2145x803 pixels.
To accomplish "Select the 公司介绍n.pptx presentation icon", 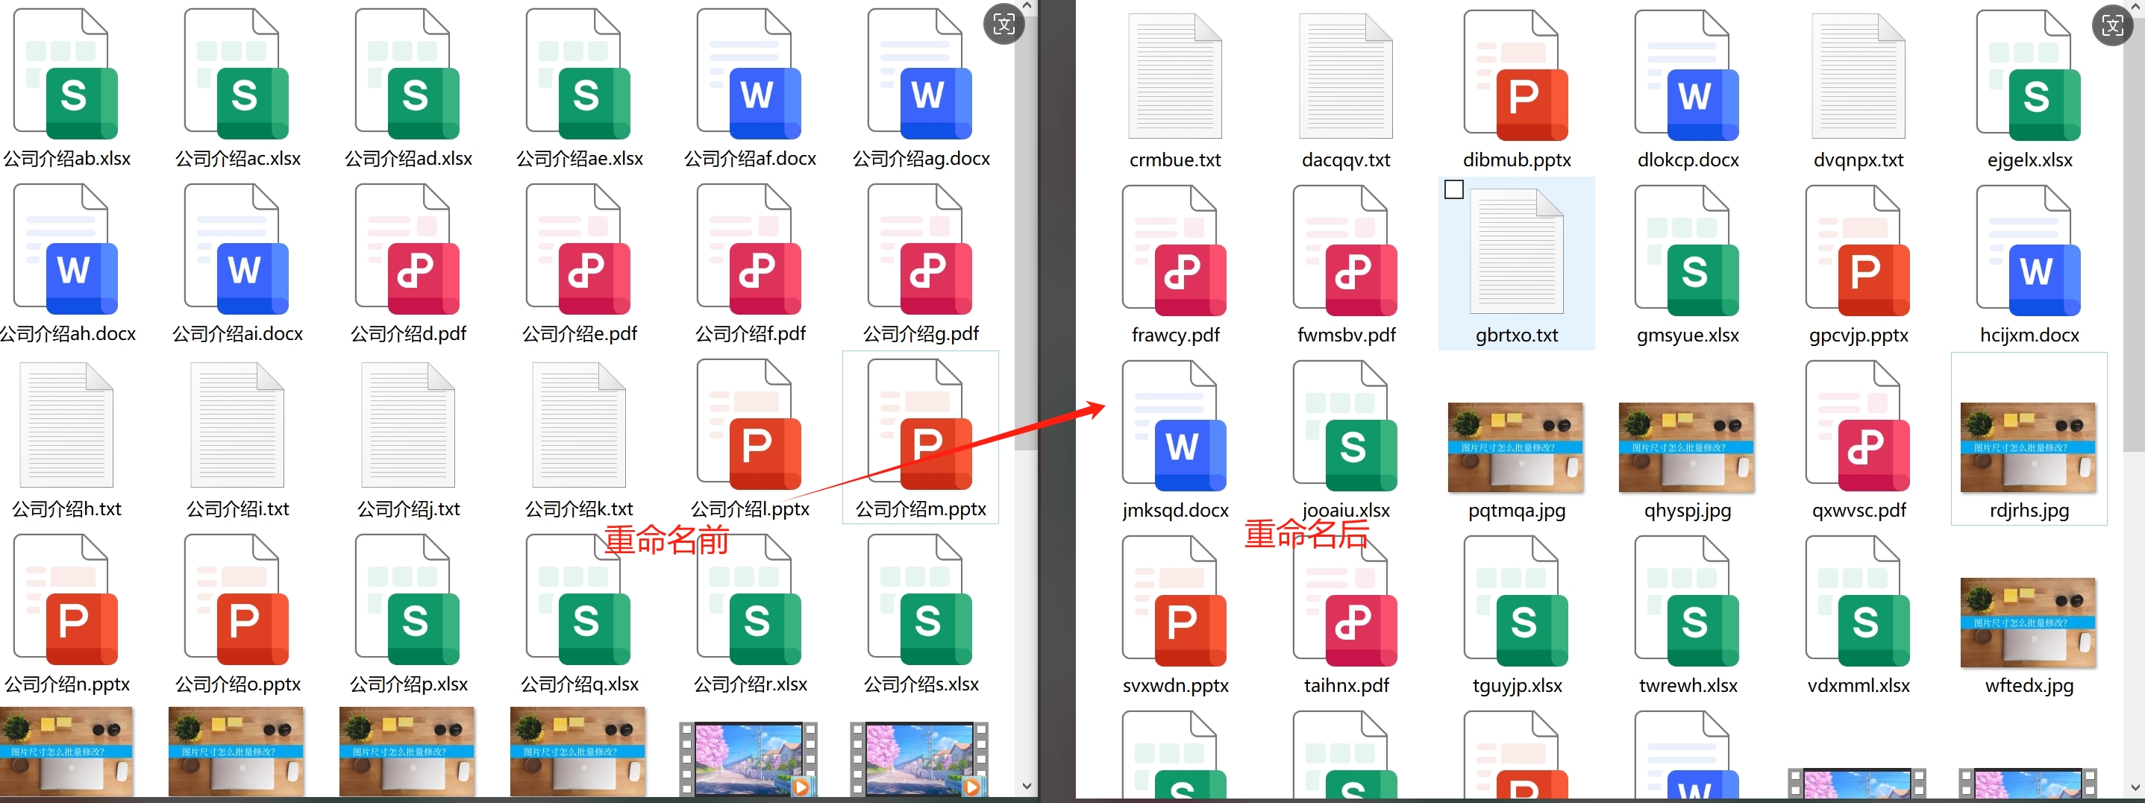I will 66,600.
